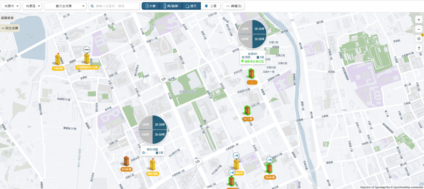
Task: Open the 桃園市 city dropdown
Action: tap(11, 6)
